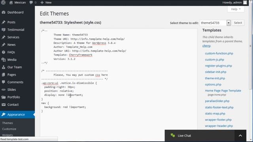Click the Comments speech bubble icon in sidebar
Image resolution: width=253 pixels, height=142 pixels.
click(4, 82)
